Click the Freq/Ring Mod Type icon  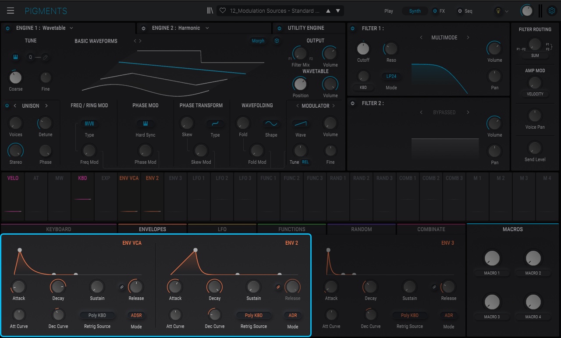pos(89,124)
